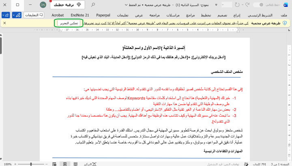The image size is (292, 166).
Task: Open the مراسلات ribbon tab
Action: 173,15
